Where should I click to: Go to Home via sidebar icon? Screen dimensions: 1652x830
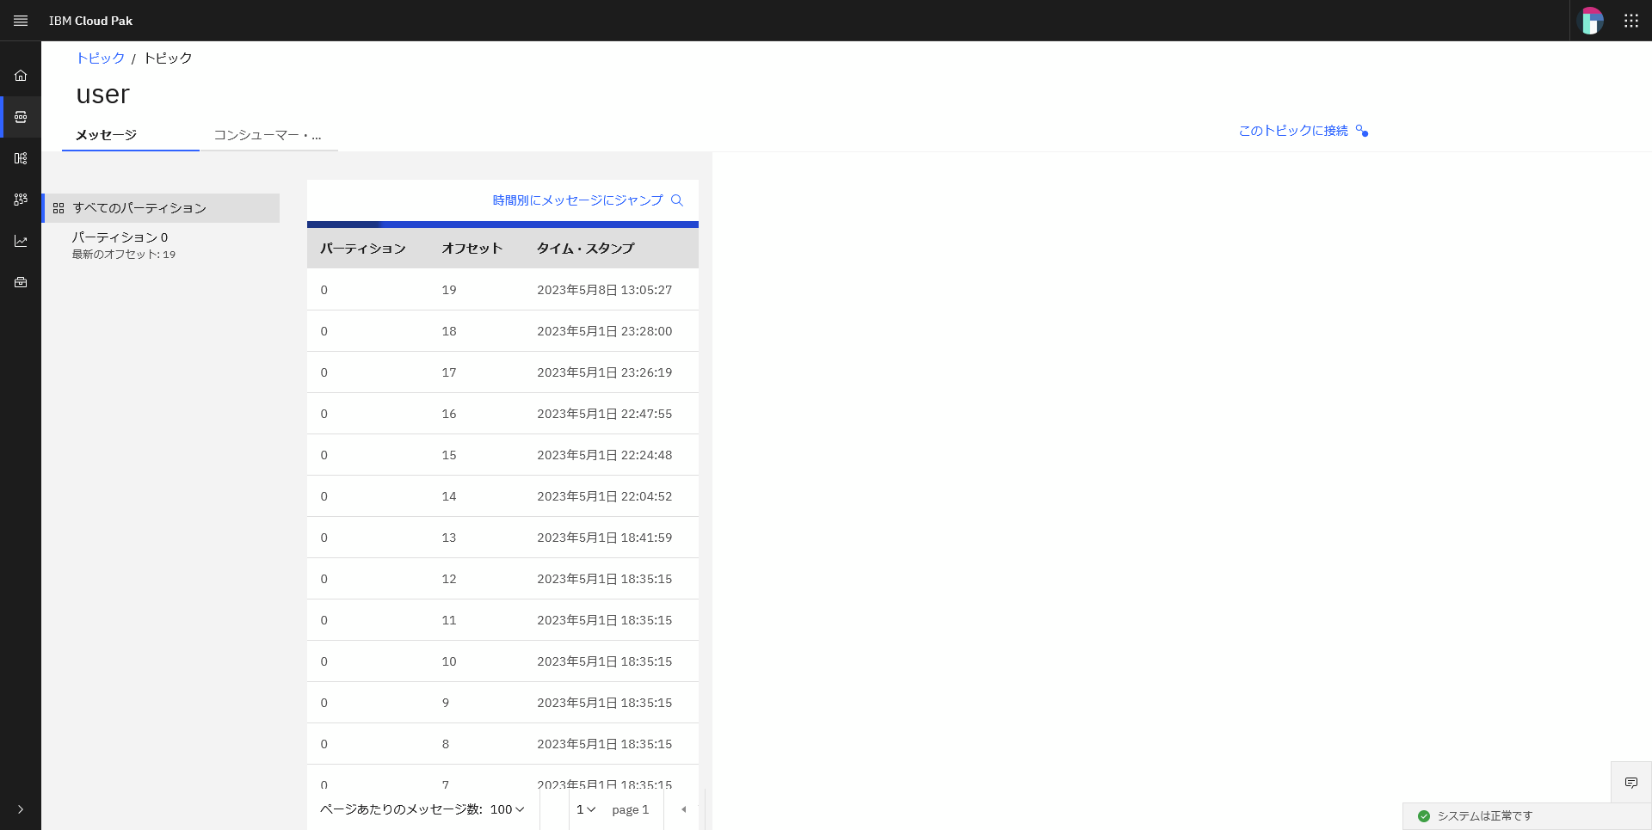21,76
